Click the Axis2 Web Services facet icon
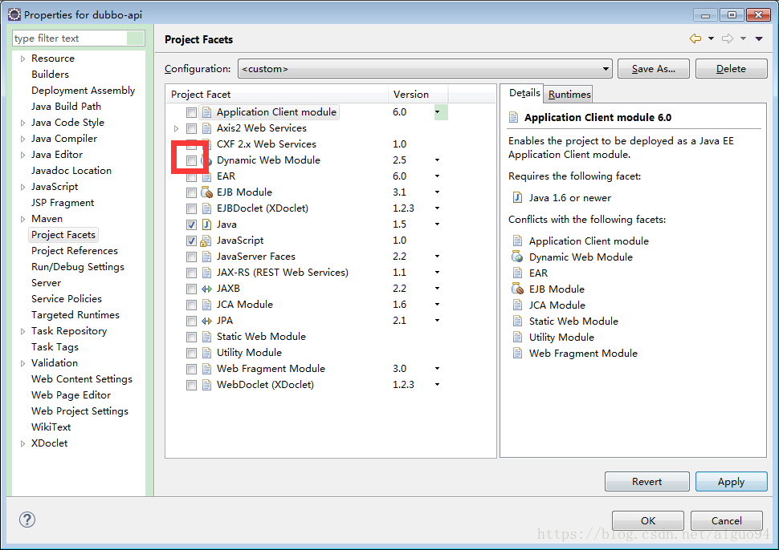The height and width of the screenshot is (550, 779). point(206,128)
